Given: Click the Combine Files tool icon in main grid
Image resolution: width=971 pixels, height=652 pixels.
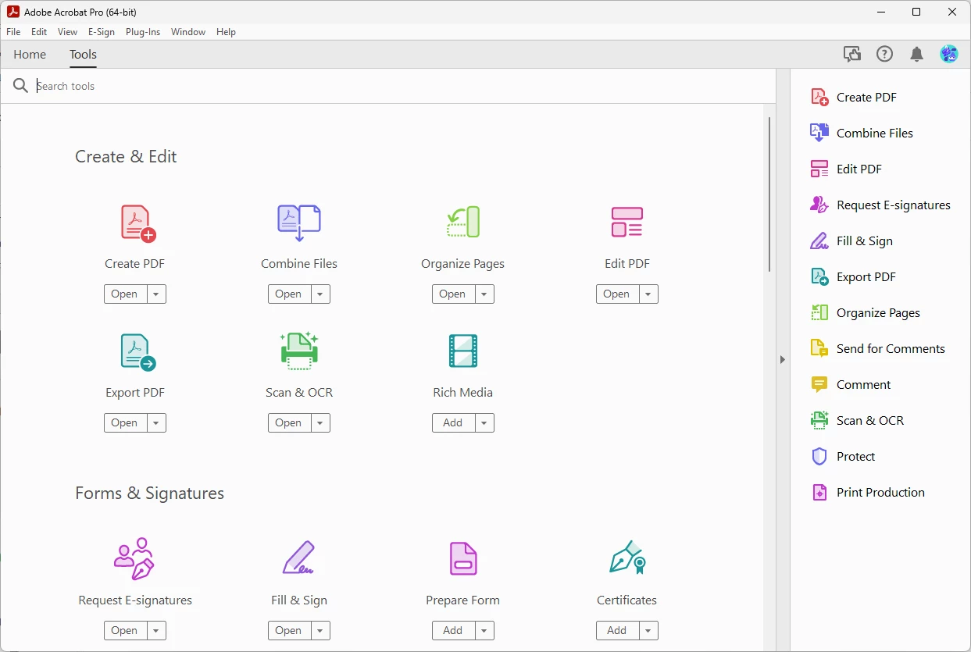Looking at the screenshot, I should click(x=299, y=223).
